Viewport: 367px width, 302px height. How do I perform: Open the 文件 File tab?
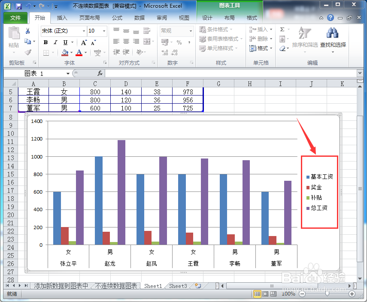click(15, 18)
